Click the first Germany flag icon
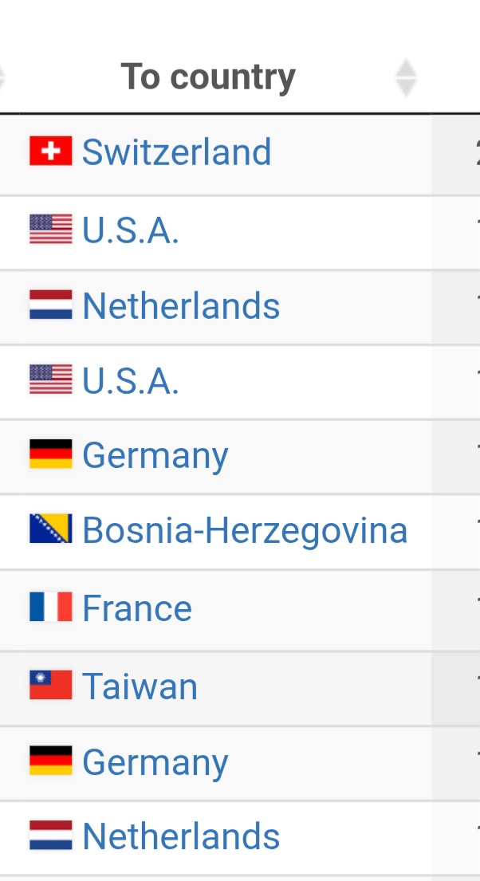 point(50,454)
